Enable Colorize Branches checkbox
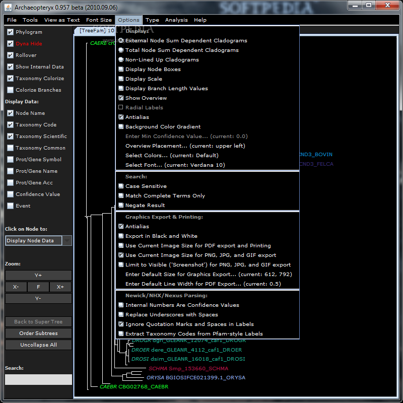403x403 pixels. coord(10,90)
